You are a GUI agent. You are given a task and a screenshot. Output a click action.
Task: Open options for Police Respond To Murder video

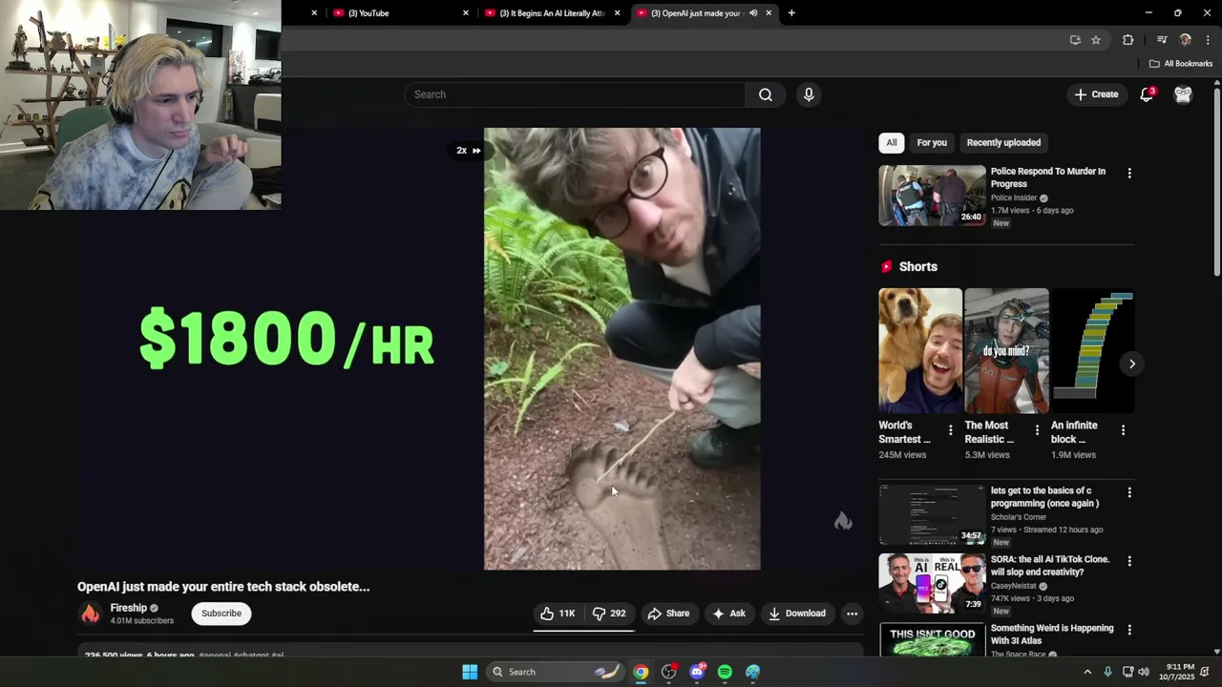point(1129,174)
